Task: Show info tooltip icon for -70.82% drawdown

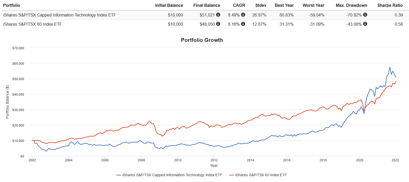Action: [365, 15]
